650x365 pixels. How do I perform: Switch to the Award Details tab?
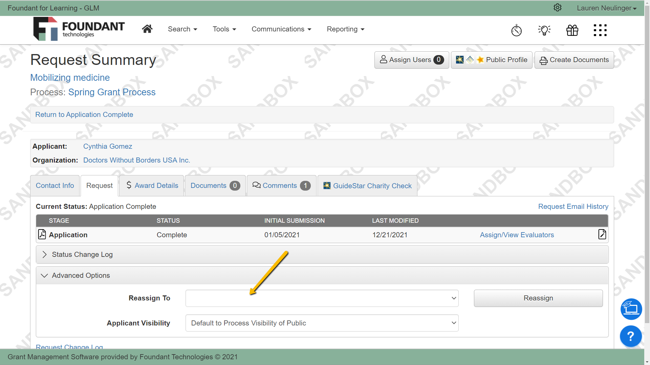tap(152, 186)
